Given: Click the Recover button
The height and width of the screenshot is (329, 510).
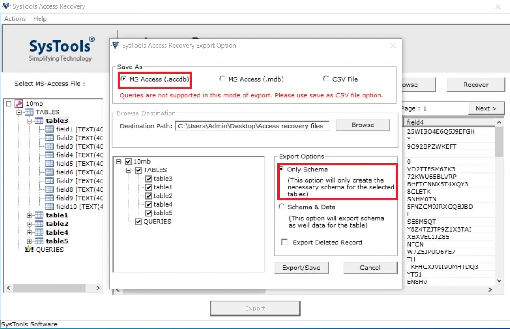Looking at the screenshot, I should pos(476,85).
